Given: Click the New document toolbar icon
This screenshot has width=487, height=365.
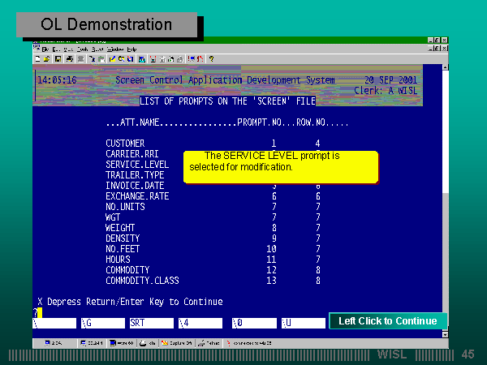Looking at the screenshot, I should click(38, 59).
